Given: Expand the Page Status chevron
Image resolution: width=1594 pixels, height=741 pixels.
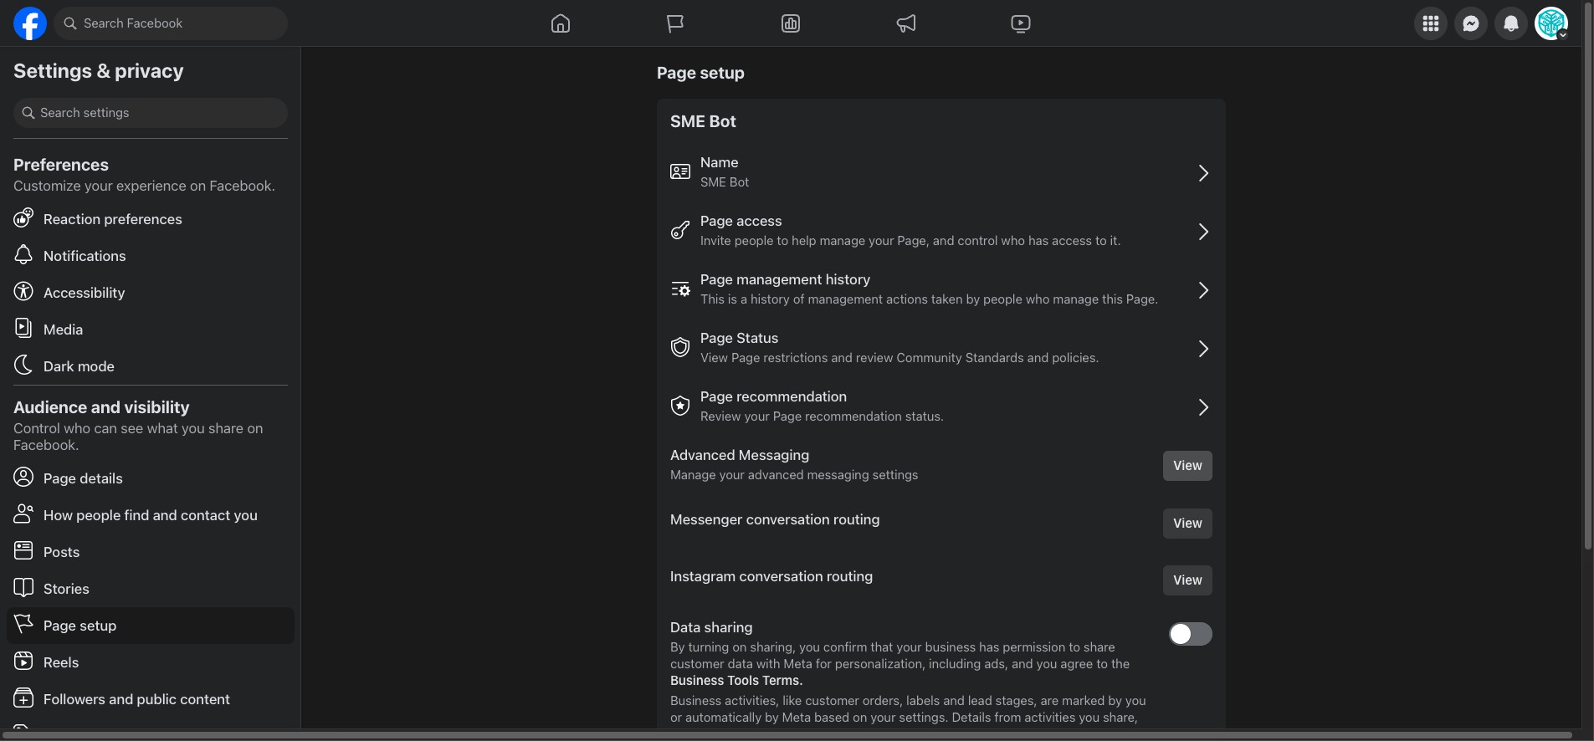Looking at the screenshot, I should [x=1203, y=349].
